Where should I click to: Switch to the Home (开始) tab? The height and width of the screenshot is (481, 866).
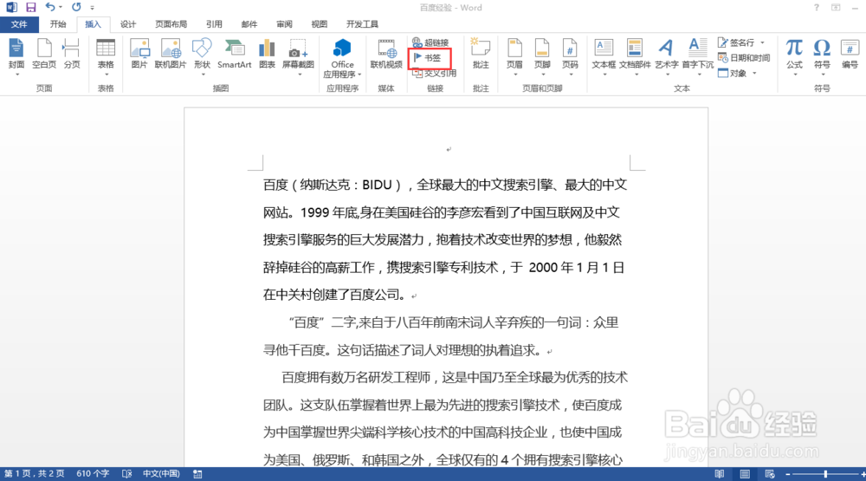click(x=58, y=24)
